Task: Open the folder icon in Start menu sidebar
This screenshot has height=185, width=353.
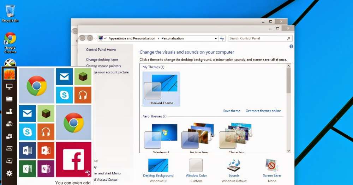Action: pos(9,99)
